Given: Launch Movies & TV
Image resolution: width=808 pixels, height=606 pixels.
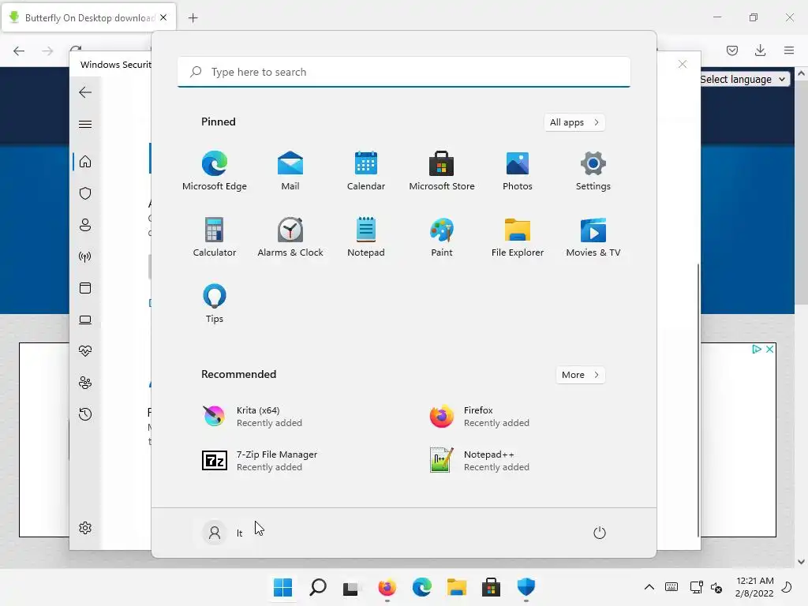Looking at the screenshot, I should pos(593,237).
